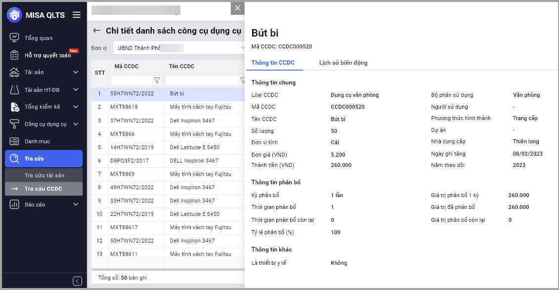Click filter funnel in Mã CCDC column
559x290 pixels.
[x=157, y=80]
